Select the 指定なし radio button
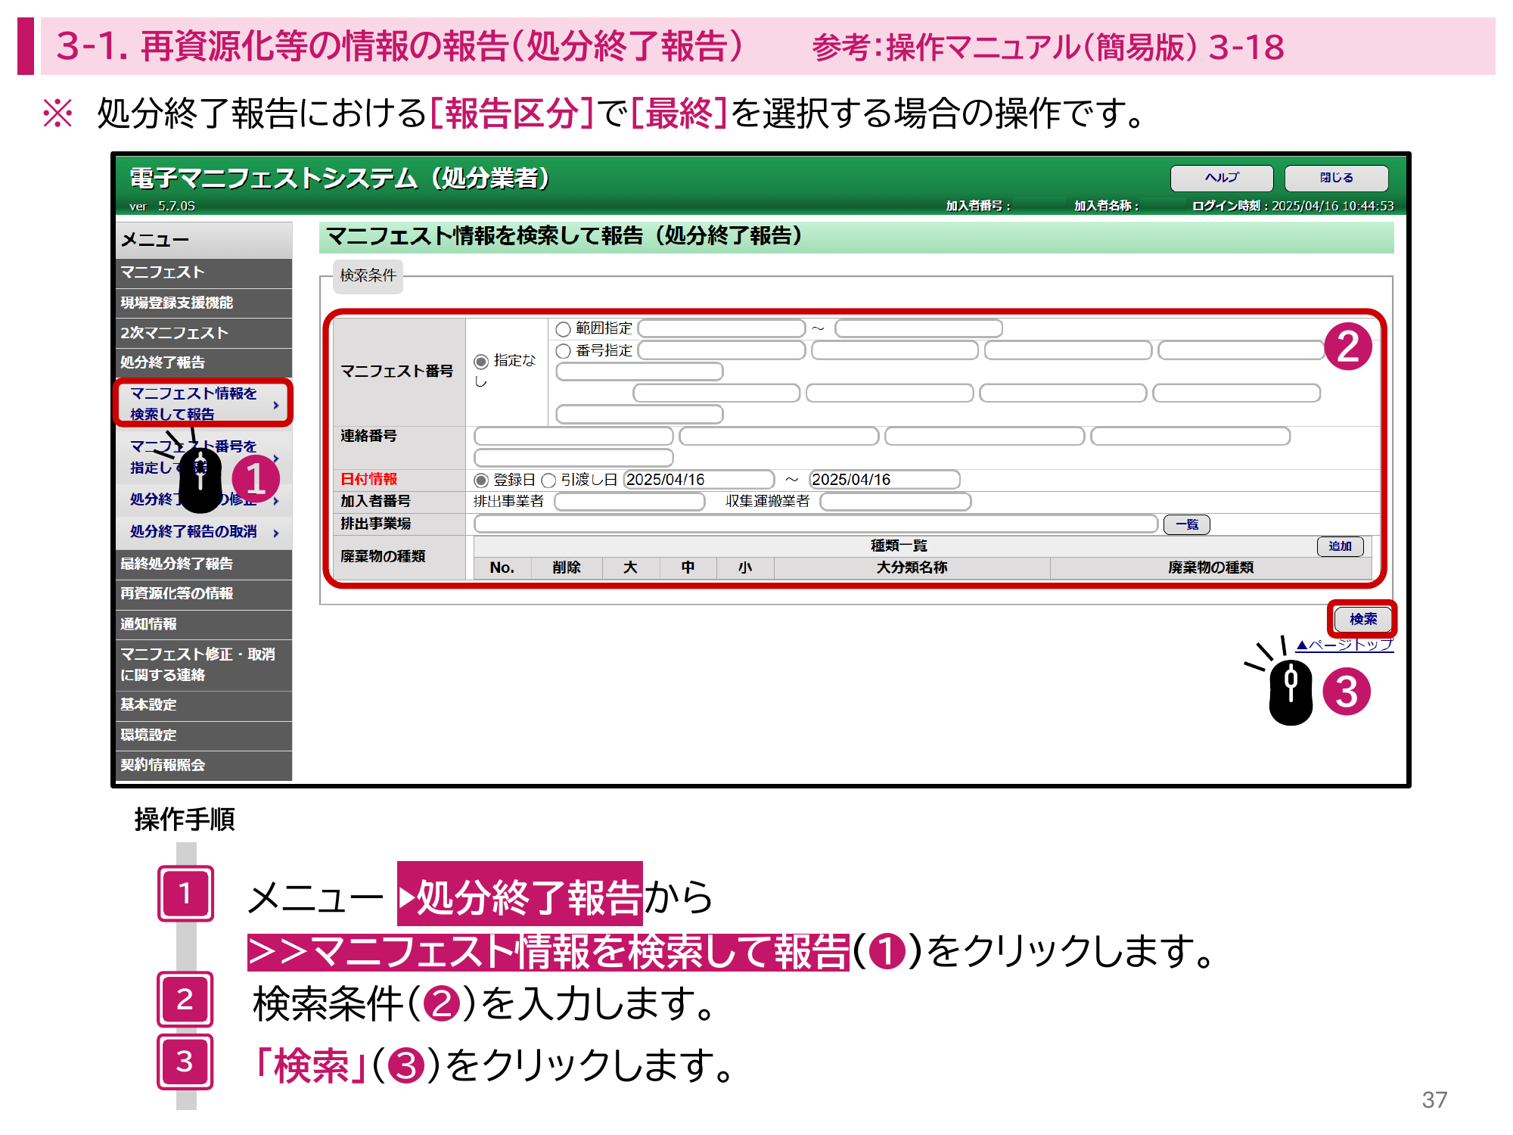 (481, 362)
